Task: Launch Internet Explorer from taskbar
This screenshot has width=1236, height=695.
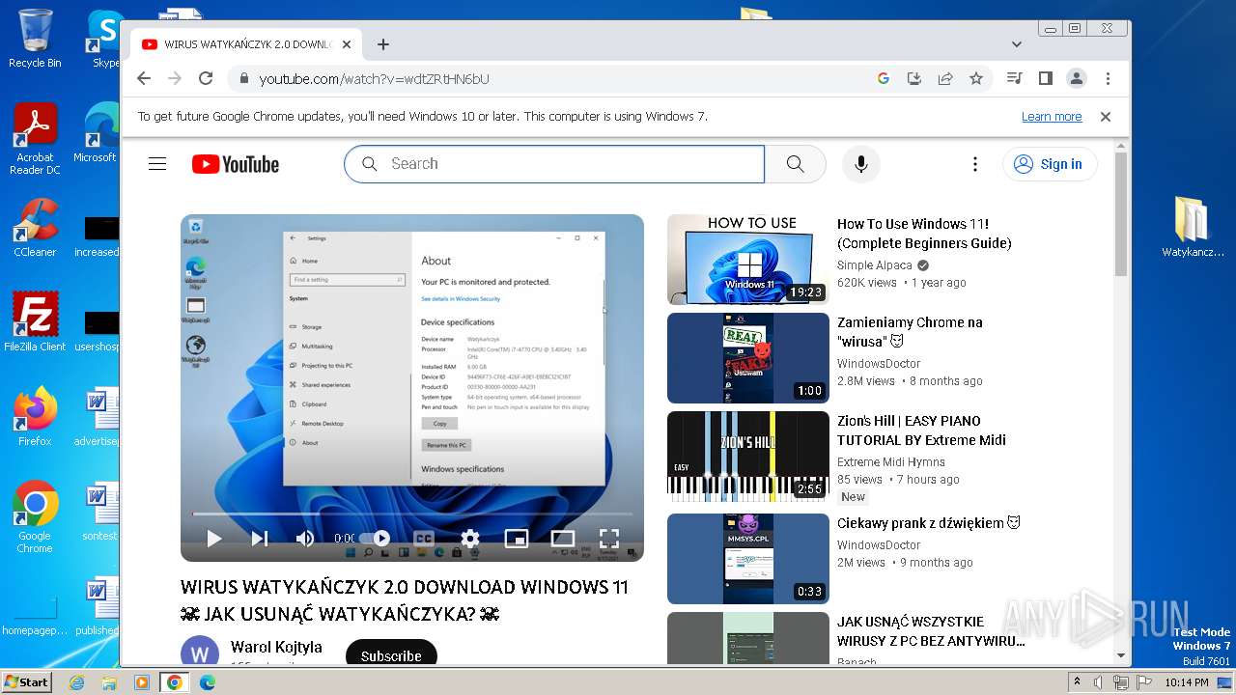Action: click(x=76, y=682)
